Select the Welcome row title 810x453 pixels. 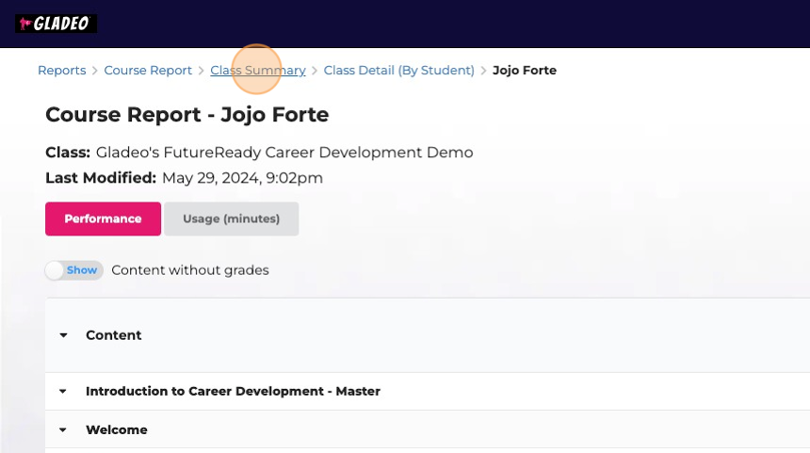117,430
